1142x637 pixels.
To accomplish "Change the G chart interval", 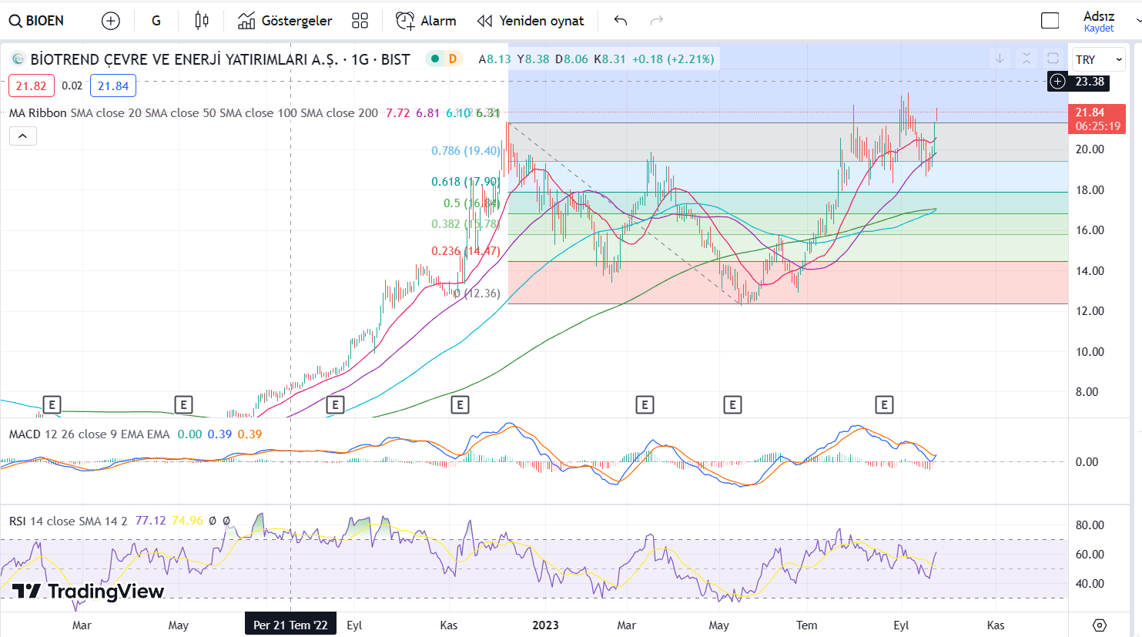I will click(156, 21).
